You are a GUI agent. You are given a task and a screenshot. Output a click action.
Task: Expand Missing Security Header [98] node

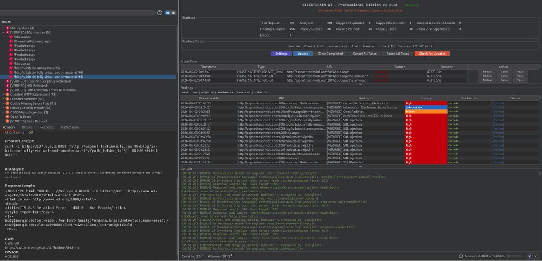4,108
